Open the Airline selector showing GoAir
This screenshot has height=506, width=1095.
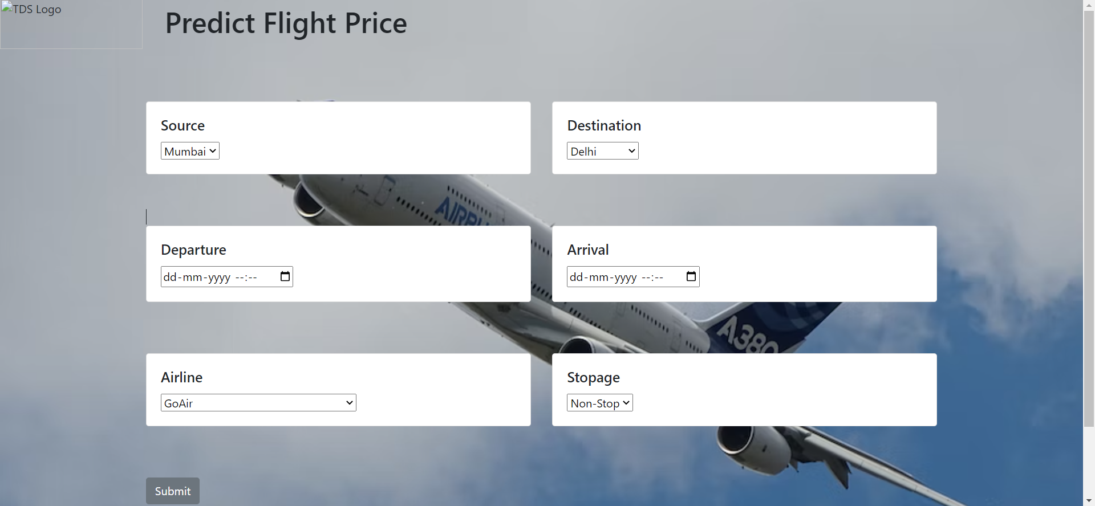coord(257,402)
